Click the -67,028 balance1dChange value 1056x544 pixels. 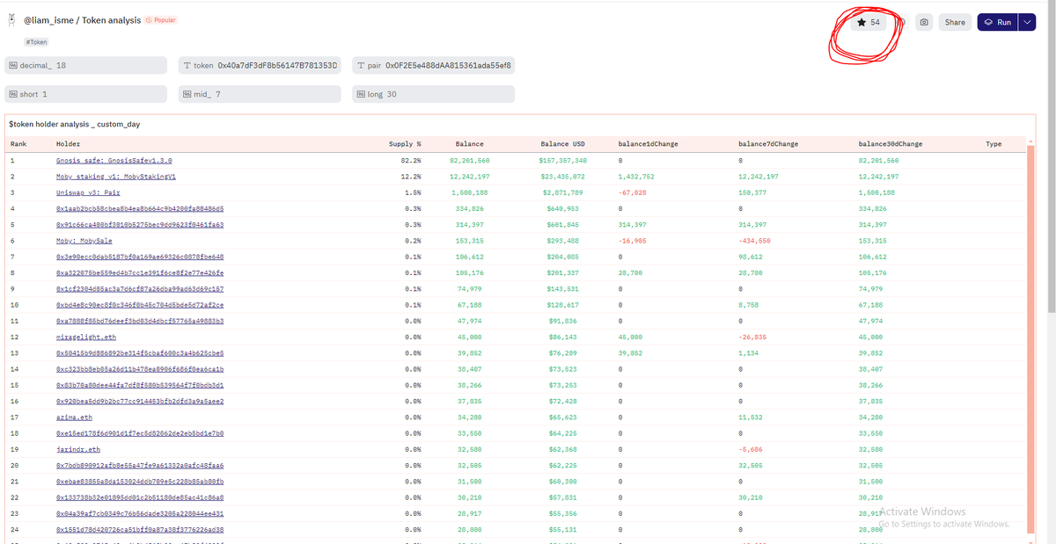click(x=634, y=192)
